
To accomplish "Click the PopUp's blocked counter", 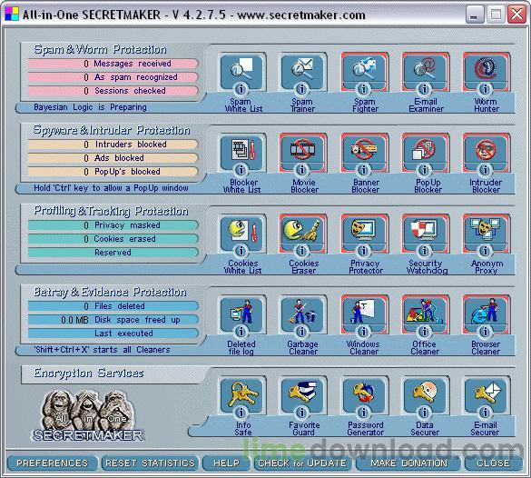I will point(113,172).
